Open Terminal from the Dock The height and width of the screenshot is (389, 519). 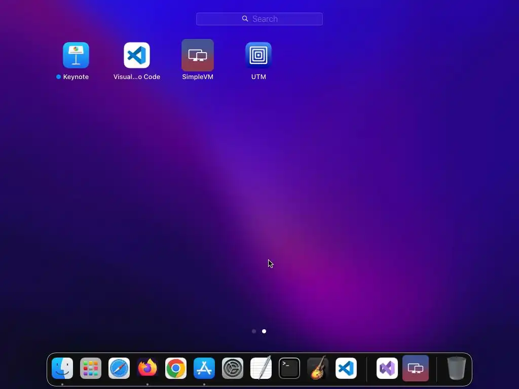pos(289,368)
